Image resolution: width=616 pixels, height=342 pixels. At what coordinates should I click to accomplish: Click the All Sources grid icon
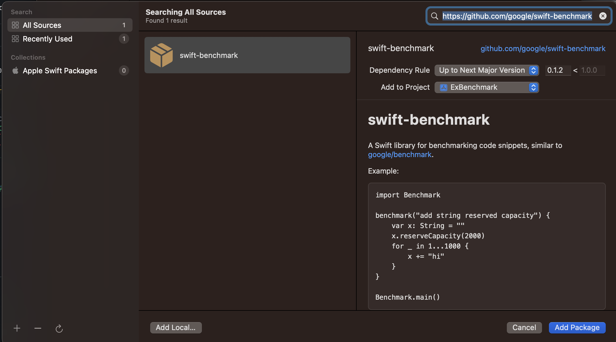coord(15,25)
